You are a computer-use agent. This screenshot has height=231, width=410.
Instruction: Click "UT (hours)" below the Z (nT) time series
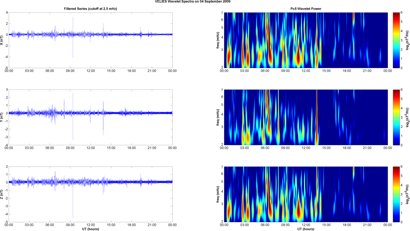tap(91, 229)
